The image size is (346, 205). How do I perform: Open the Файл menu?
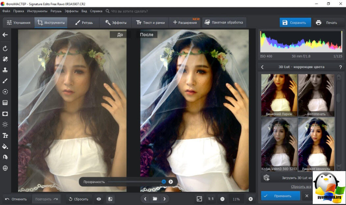tap(6, 11)
